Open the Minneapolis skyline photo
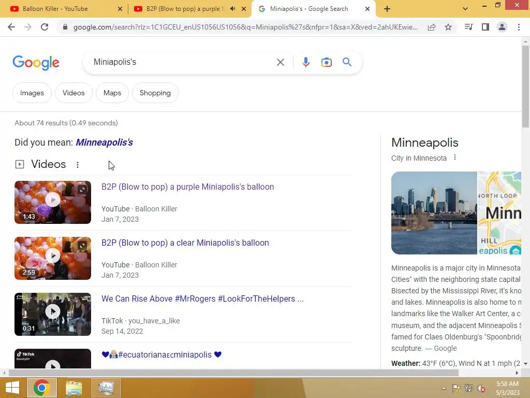 pos(434,213)
